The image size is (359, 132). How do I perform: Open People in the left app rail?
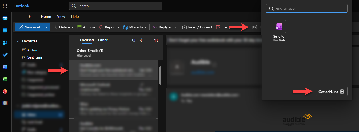[5, 43]
